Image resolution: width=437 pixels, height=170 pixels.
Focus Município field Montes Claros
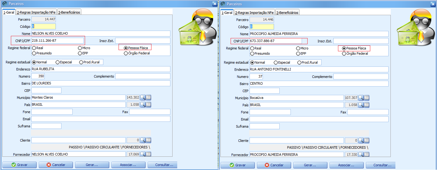click(79, 97)
